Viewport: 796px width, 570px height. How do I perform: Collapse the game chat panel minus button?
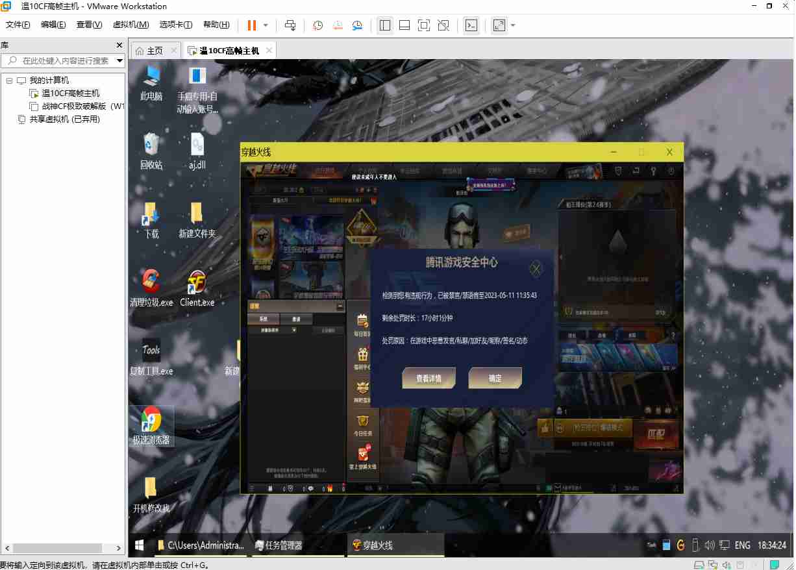(x=340, y=306)
